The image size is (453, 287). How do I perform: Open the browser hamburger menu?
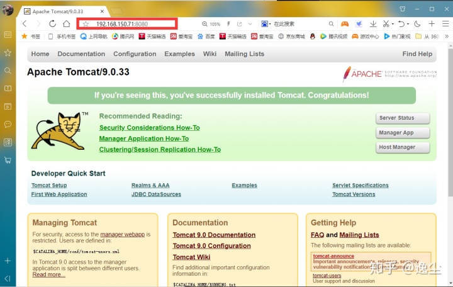point(445,24)
